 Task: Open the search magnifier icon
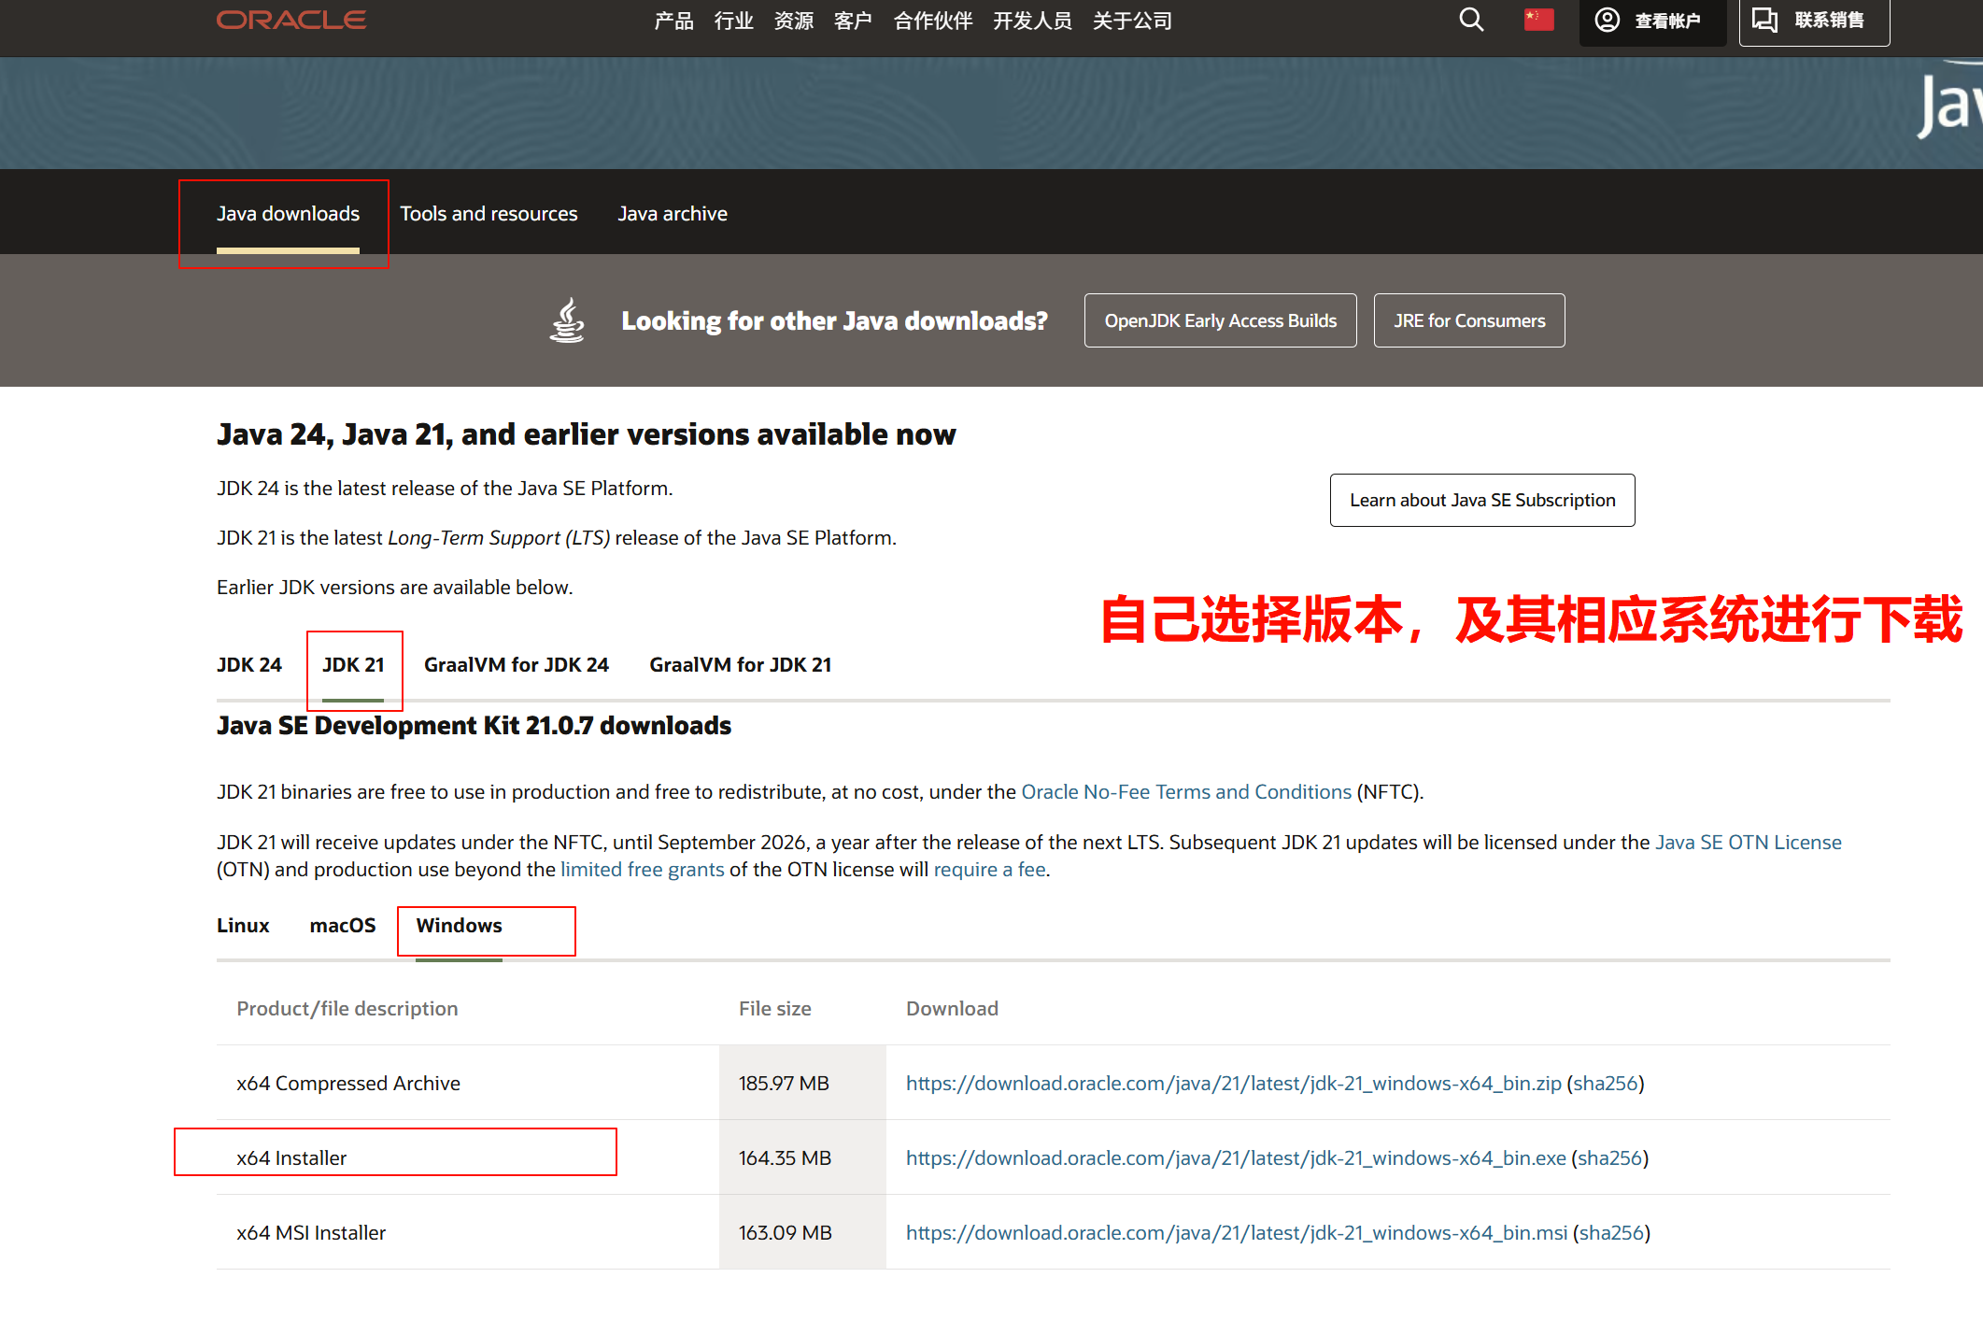tap(1471, 20)
